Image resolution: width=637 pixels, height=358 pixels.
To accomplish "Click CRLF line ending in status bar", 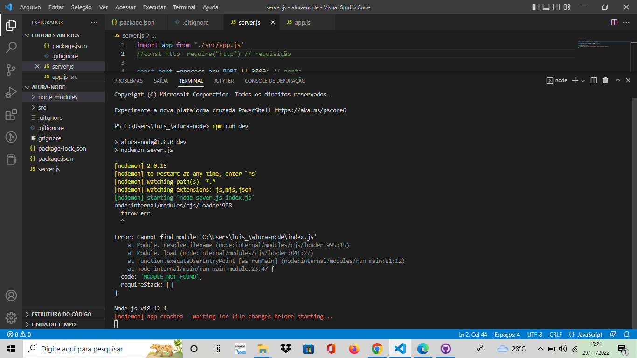I will pyautogui.click(x=555, y=334).
